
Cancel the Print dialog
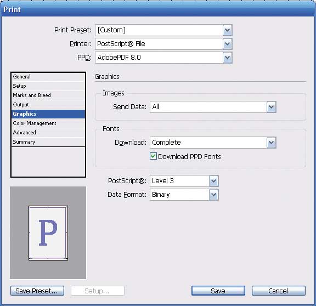[x=279, y=291]
